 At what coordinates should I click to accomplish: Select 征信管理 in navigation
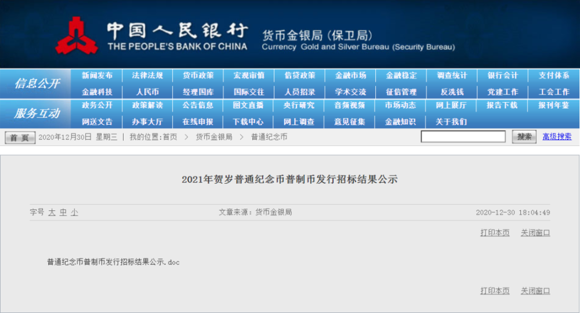(401, 92)
